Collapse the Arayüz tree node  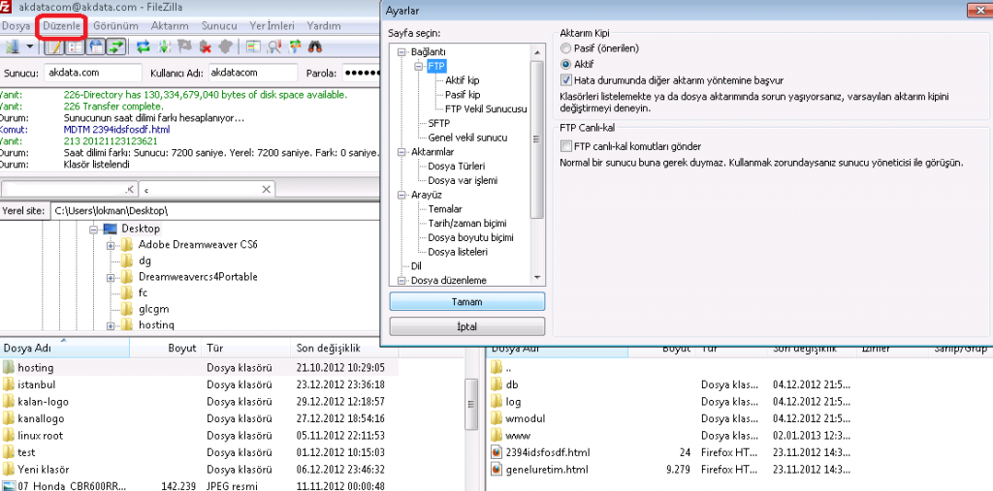[x=400, y=196]
